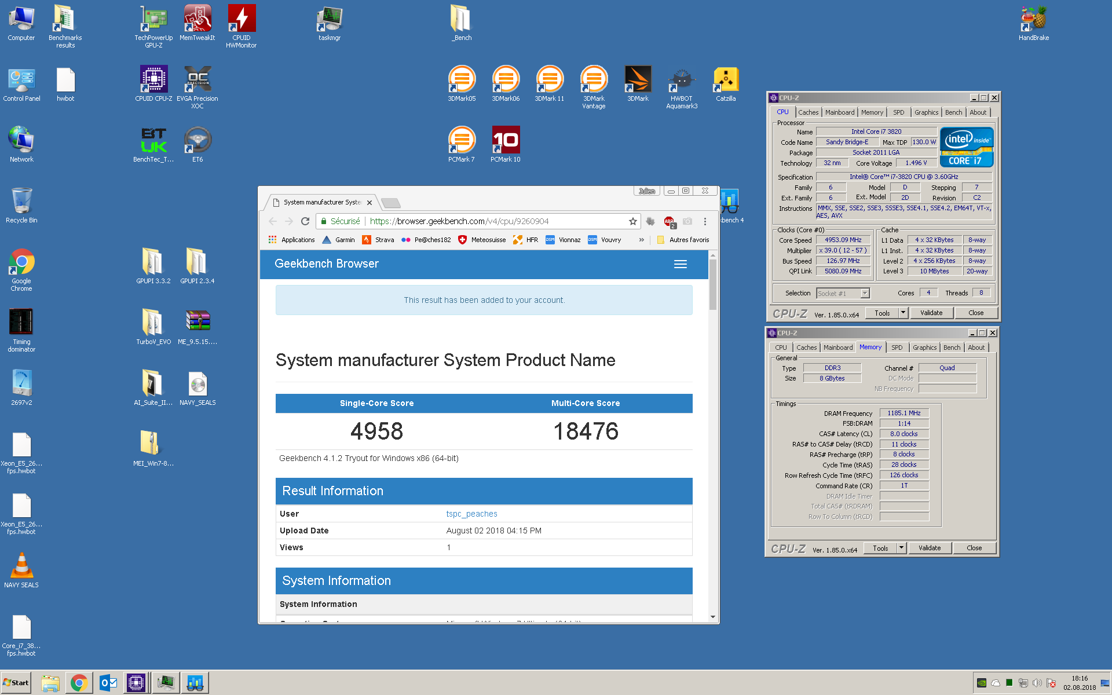Open a new tab in Chrome
This screenshot has width=1112, height=695.
(x=391, y=203)
